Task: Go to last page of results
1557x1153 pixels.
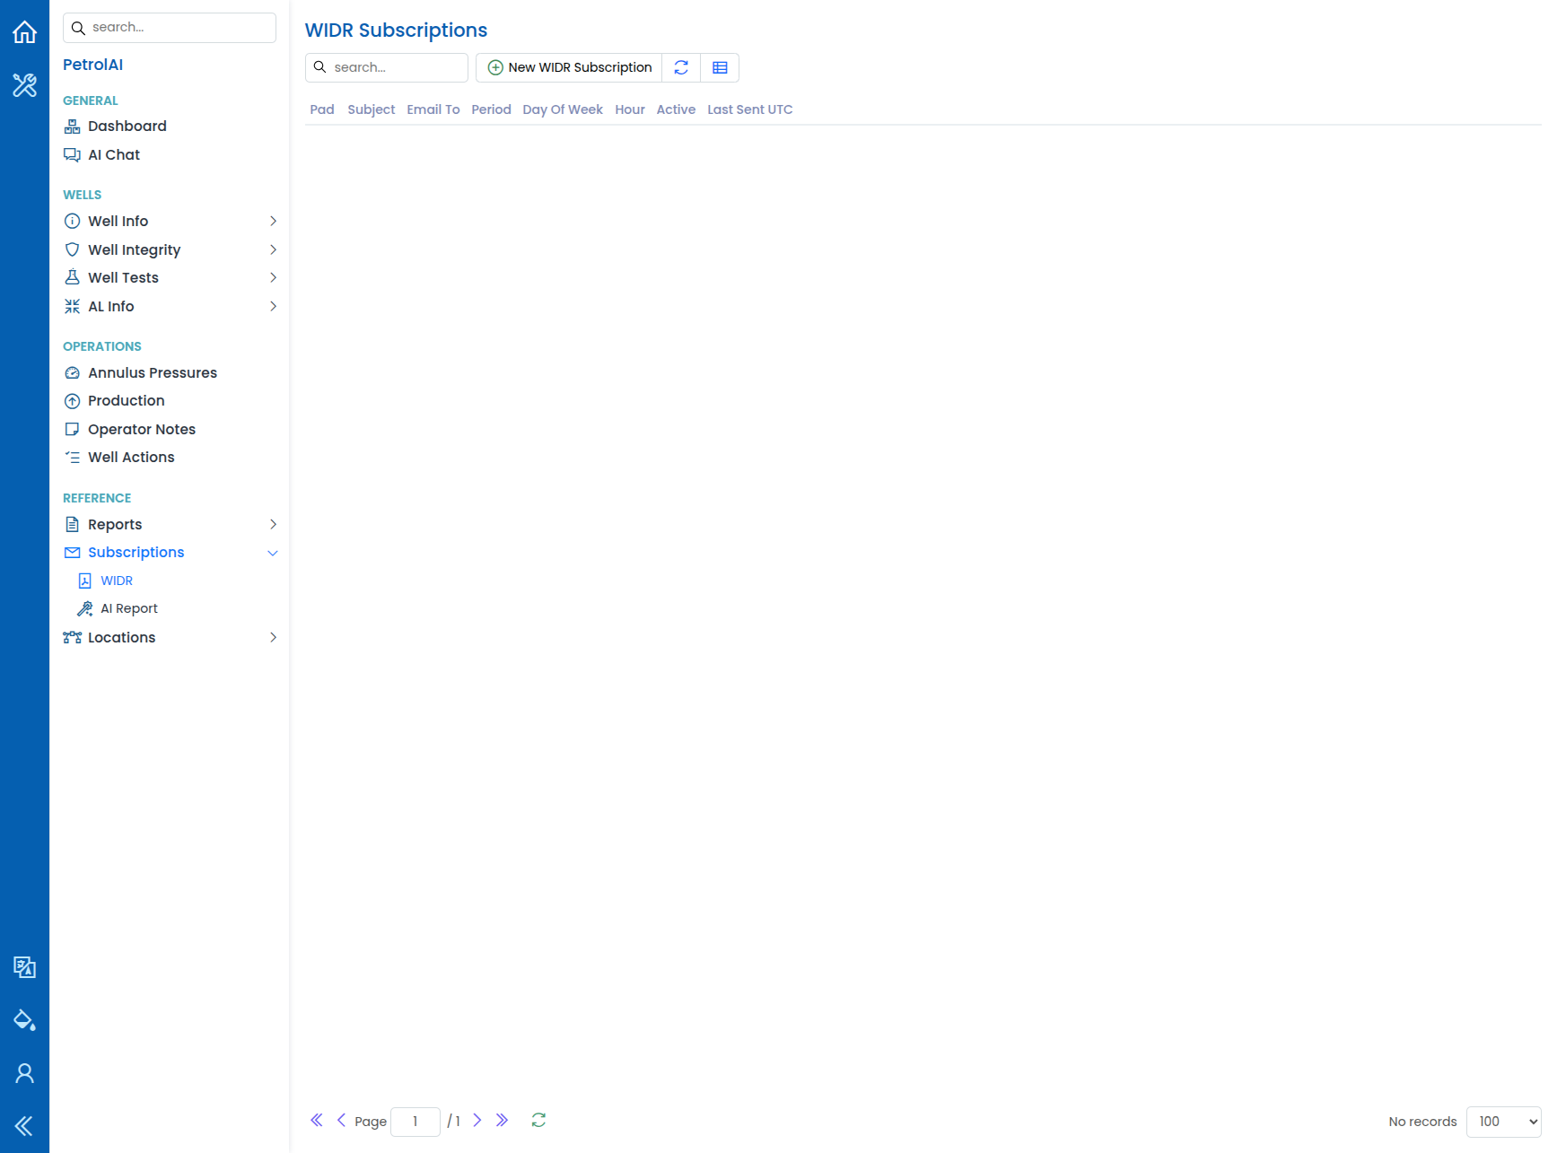Action: (x=503, y=1120)
